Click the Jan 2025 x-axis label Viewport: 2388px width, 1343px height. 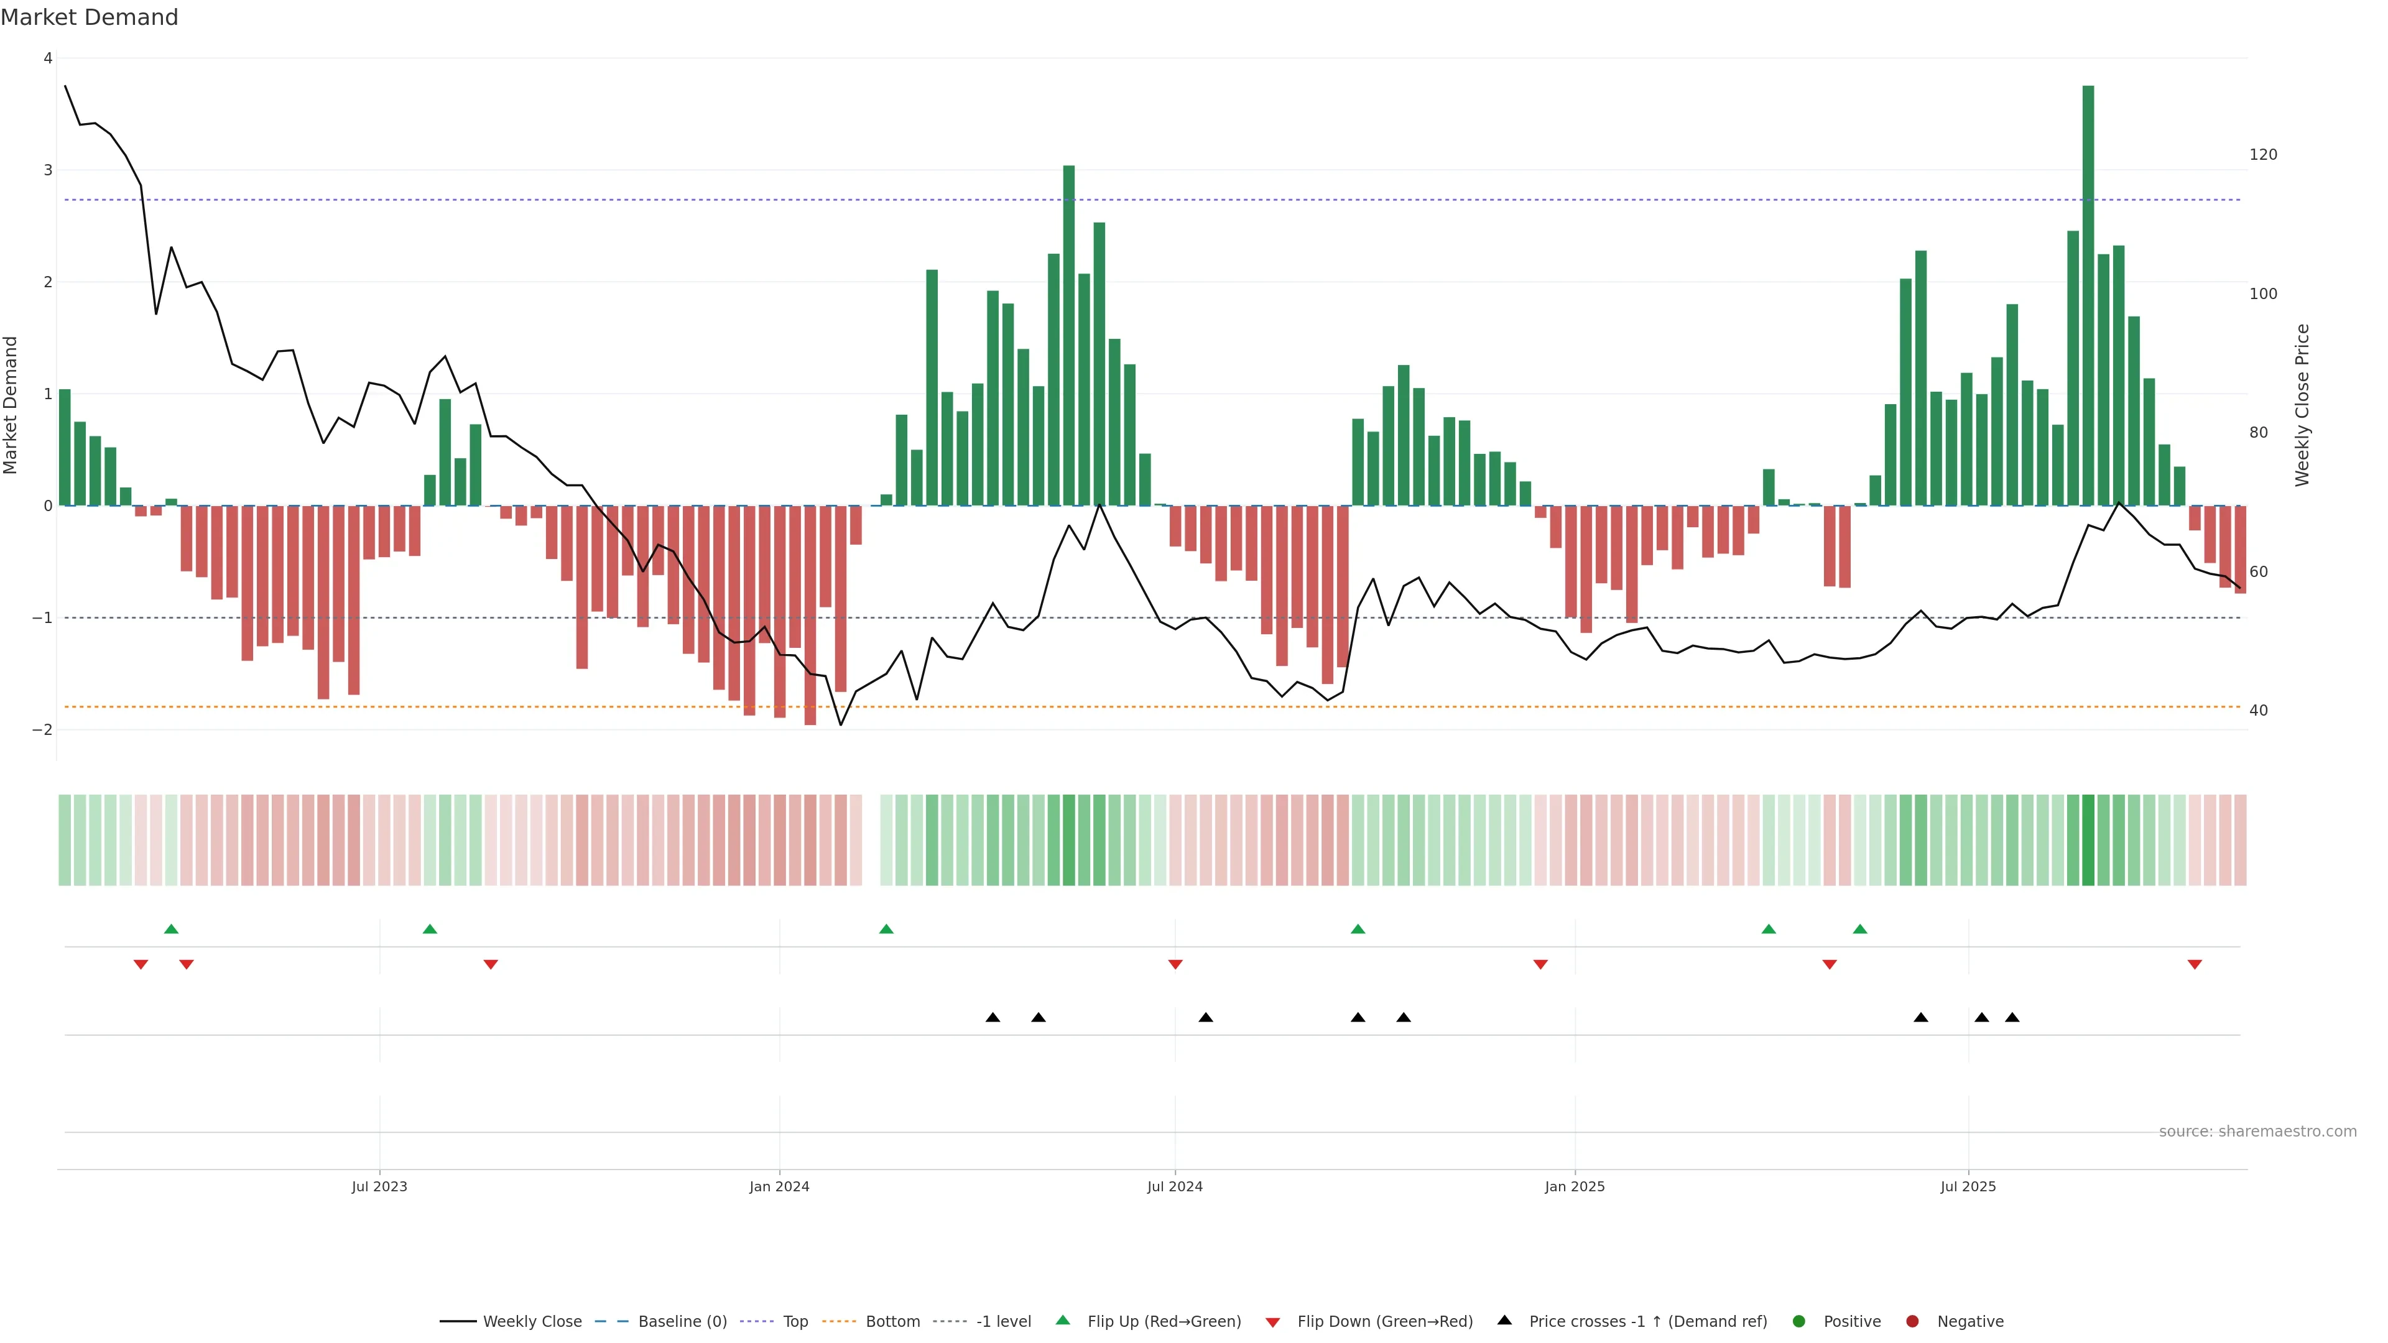(x=1574, y=1186)
